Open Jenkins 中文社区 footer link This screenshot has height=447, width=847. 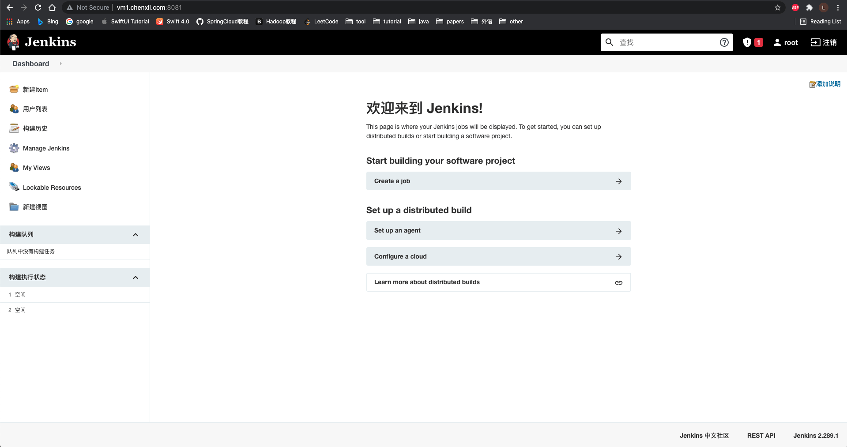pos(704,436)
